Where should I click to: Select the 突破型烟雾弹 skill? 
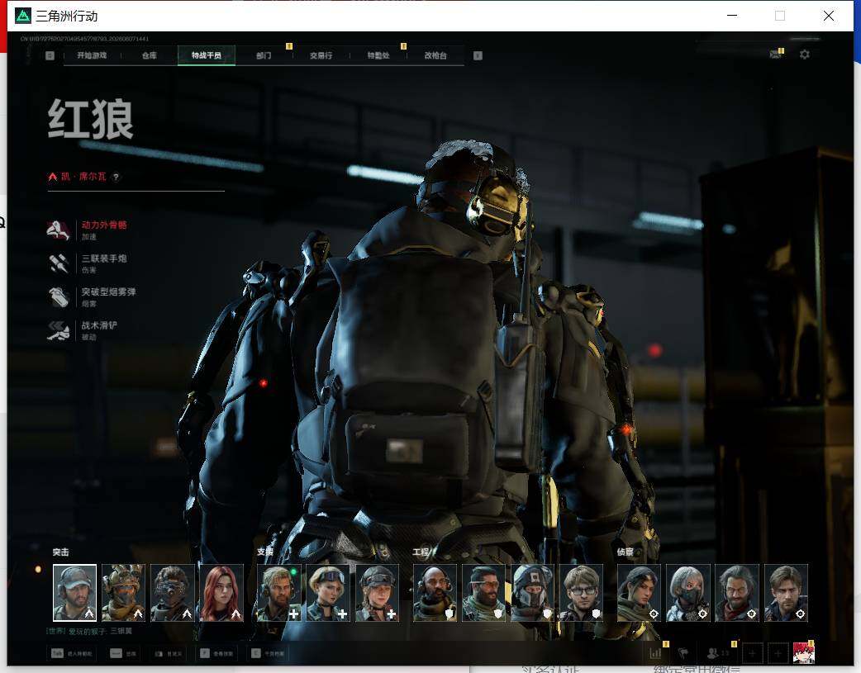pyautogui.click(x=93, y=297)
